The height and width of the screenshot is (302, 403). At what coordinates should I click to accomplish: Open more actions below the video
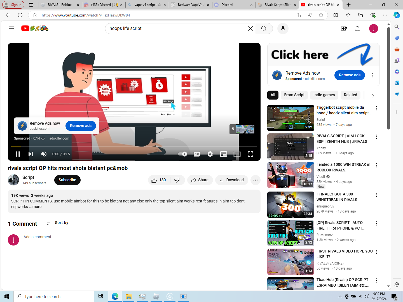click(256, 180)
